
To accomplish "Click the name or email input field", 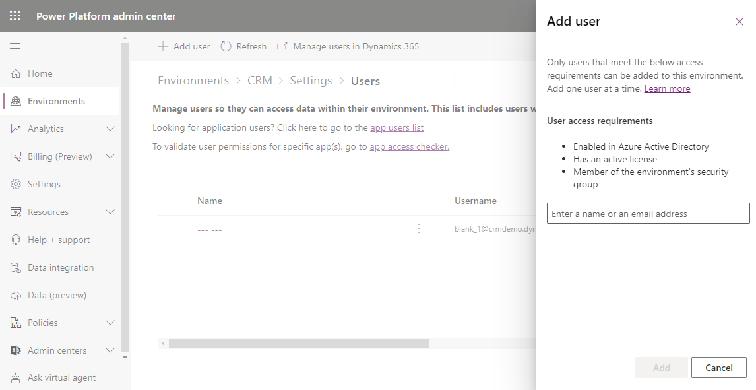I will coord(648,213).
